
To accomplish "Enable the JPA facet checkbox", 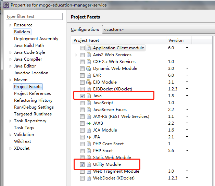I will point(82,137).
